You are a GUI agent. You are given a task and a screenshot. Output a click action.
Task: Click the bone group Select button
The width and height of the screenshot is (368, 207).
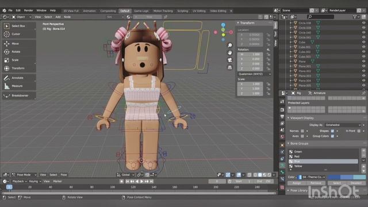[337, 183]
